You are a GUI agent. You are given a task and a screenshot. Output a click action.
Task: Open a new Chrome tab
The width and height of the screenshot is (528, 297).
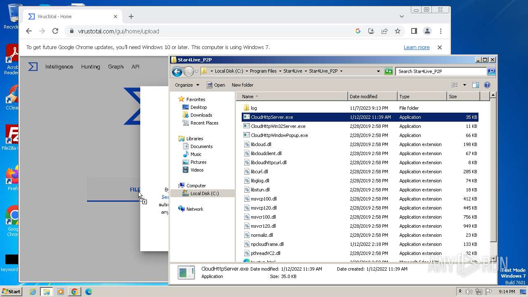tap(131, 16)
